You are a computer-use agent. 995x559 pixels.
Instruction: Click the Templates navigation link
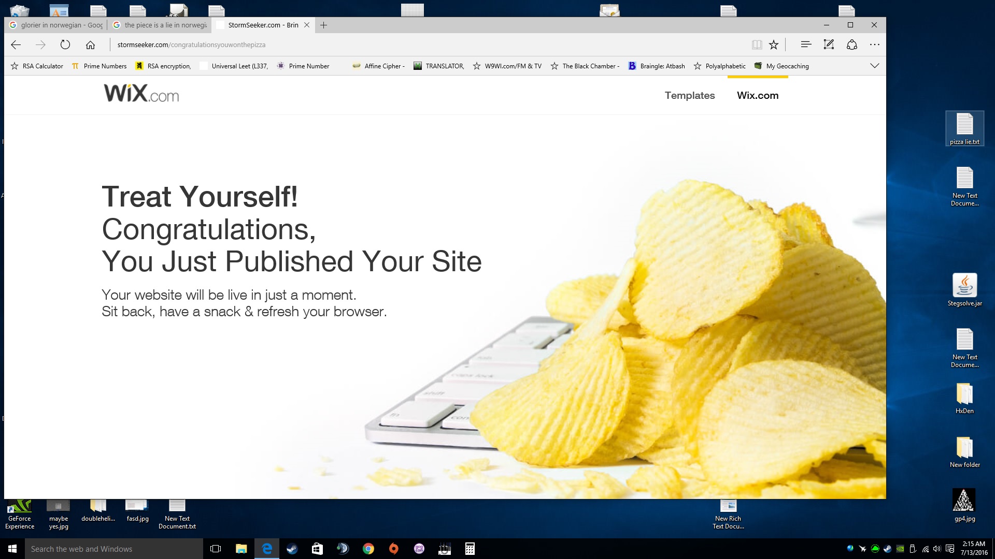[689, 95]
